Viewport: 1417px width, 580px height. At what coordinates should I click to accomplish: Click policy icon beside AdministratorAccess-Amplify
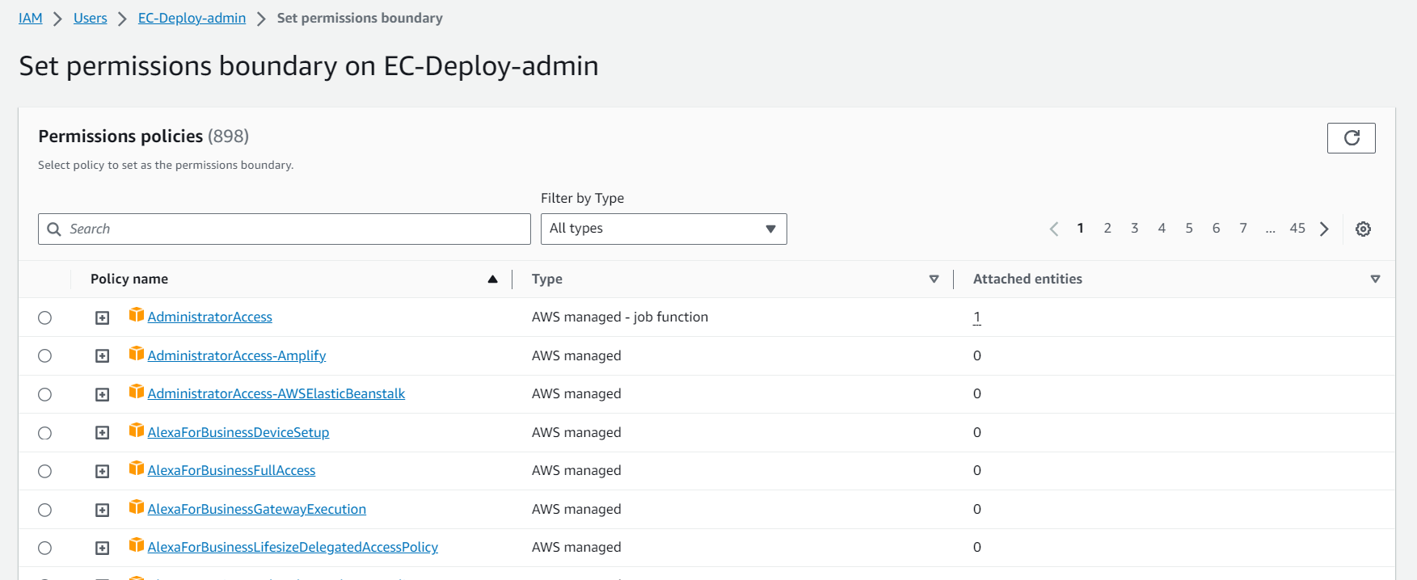[137, 354]
